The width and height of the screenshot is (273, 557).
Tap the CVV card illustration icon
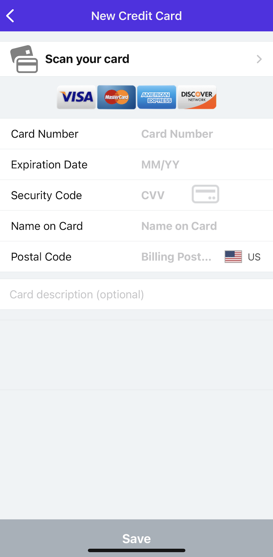(x=205, y=194)
